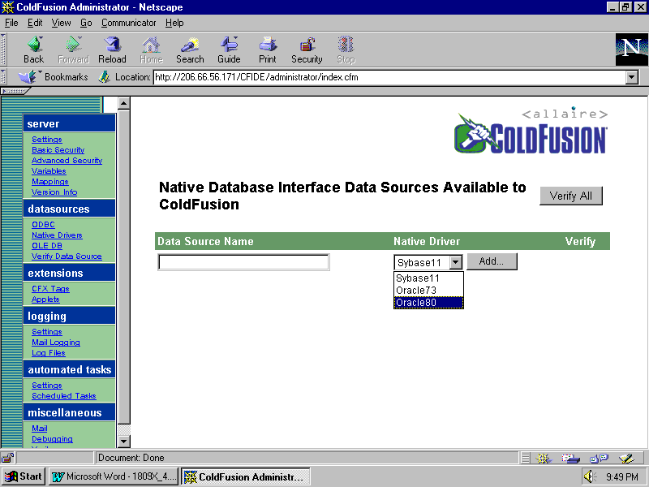The width and height of the screenshot is (649, 487).
Task: Open Discussions from the component bar
Action: pos(599,458)
